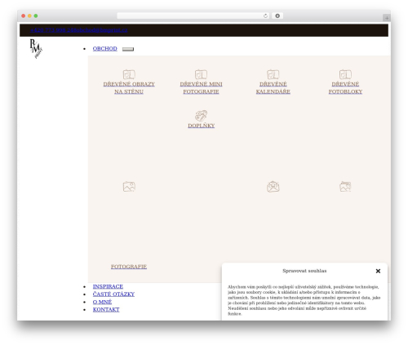Open a new browser tab with plus
Viewport: 408px width, 345px height.
387,18
